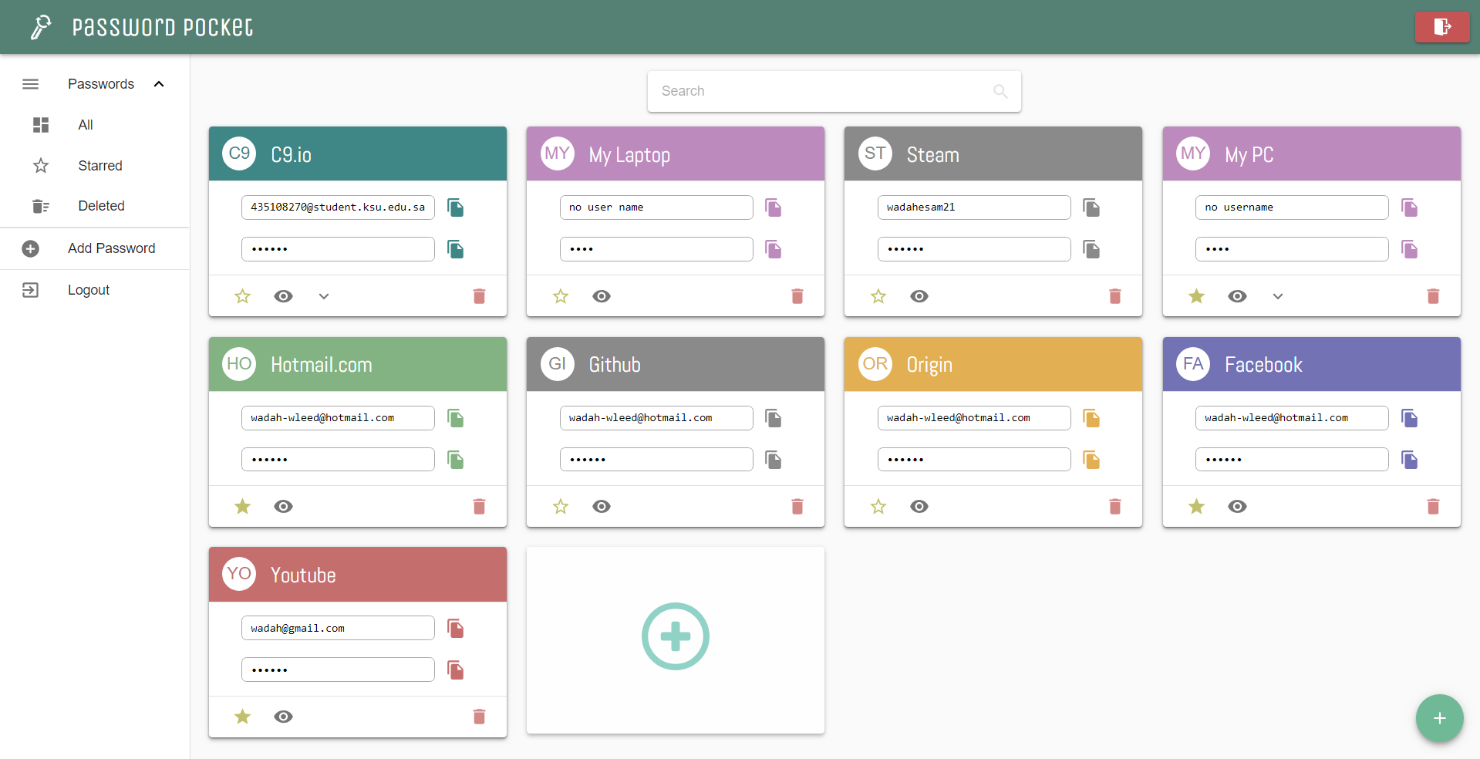Delete the Hotmail.com entry
1480x759 pixels.
(x=479, y=507)
